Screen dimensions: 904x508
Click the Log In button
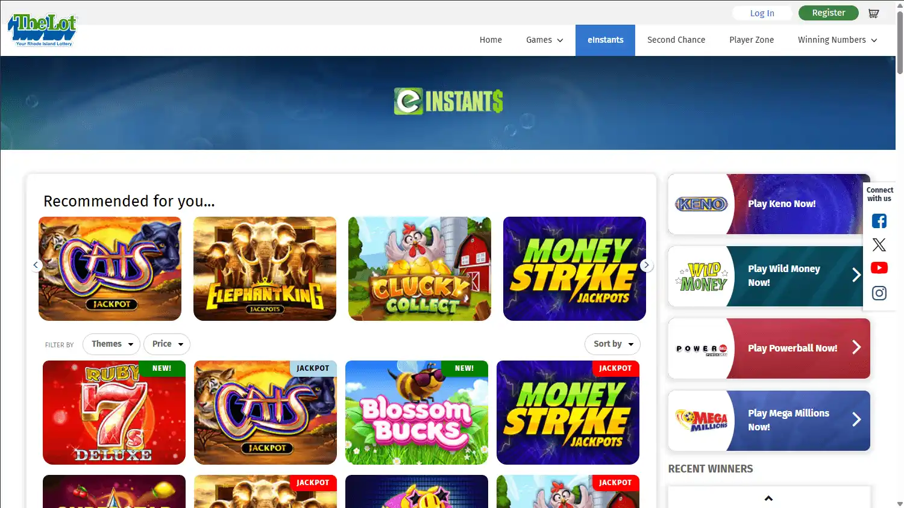[x=762, y=13]
